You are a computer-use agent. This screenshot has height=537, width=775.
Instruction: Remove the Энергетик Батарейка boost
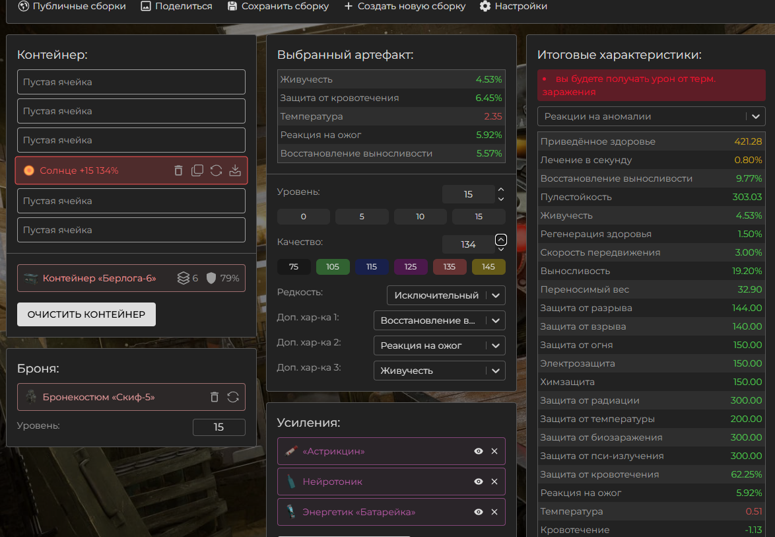pyautogui.click(x=494, y=512)
